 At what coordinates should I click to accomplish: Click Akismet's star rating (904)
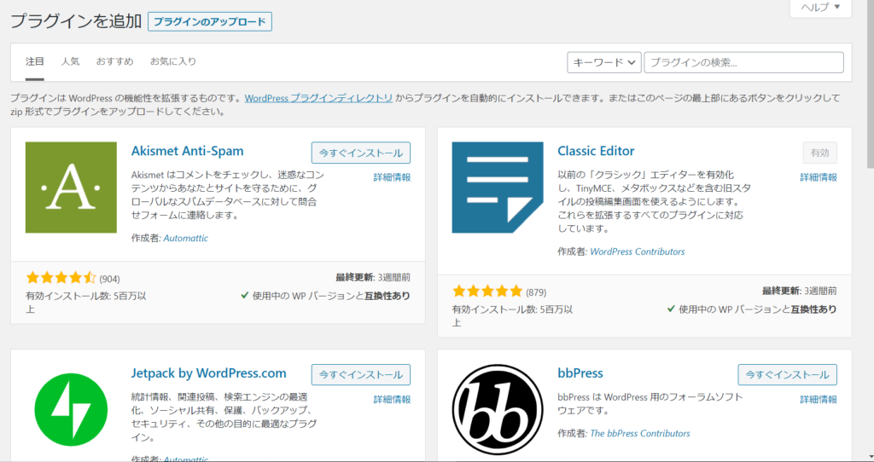click(x=73, y=278)
